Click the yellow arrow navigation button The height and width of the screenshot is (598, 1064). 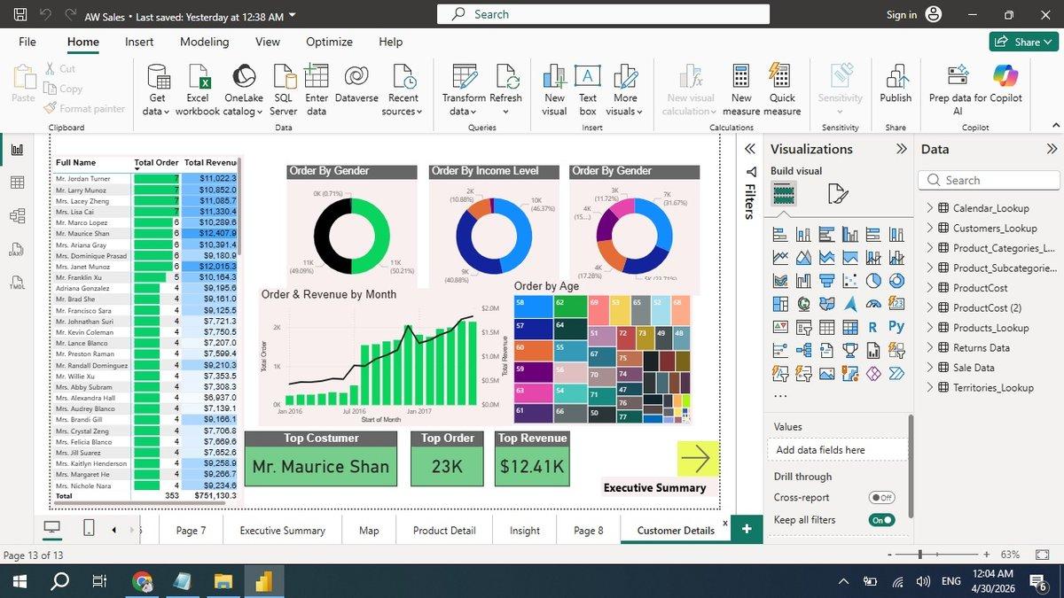tap(698, 458)
